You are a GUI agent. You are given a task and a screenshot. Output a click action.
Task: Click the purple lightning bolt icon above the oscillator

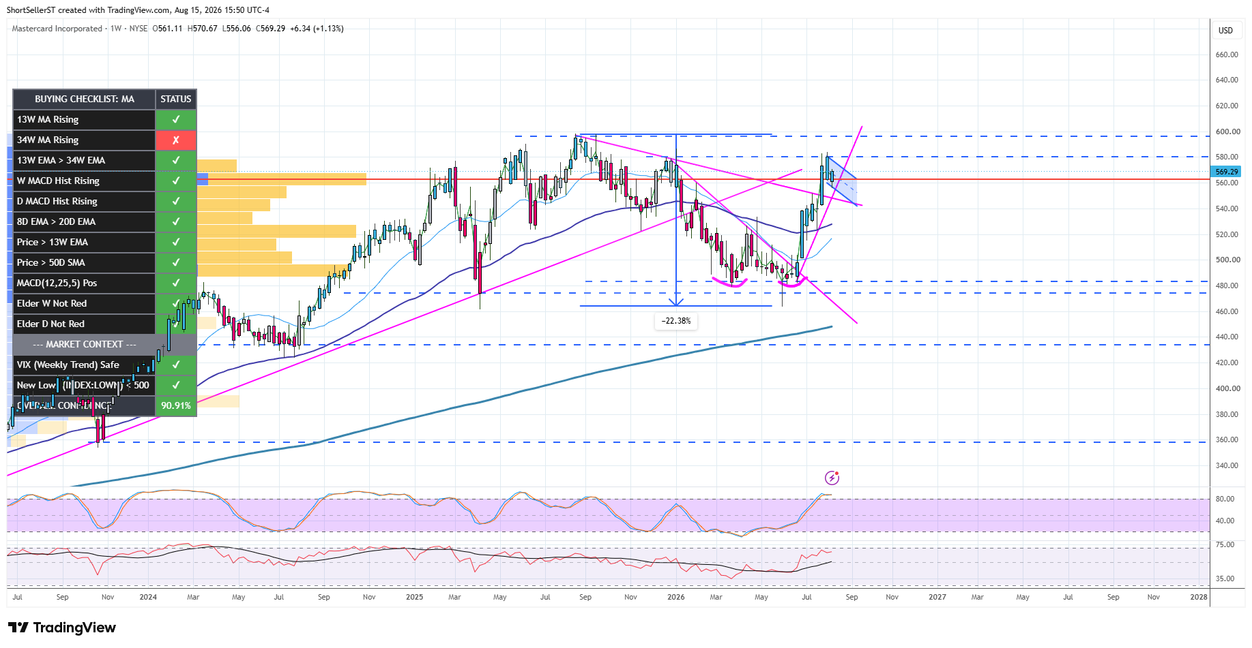pos(832,478)
